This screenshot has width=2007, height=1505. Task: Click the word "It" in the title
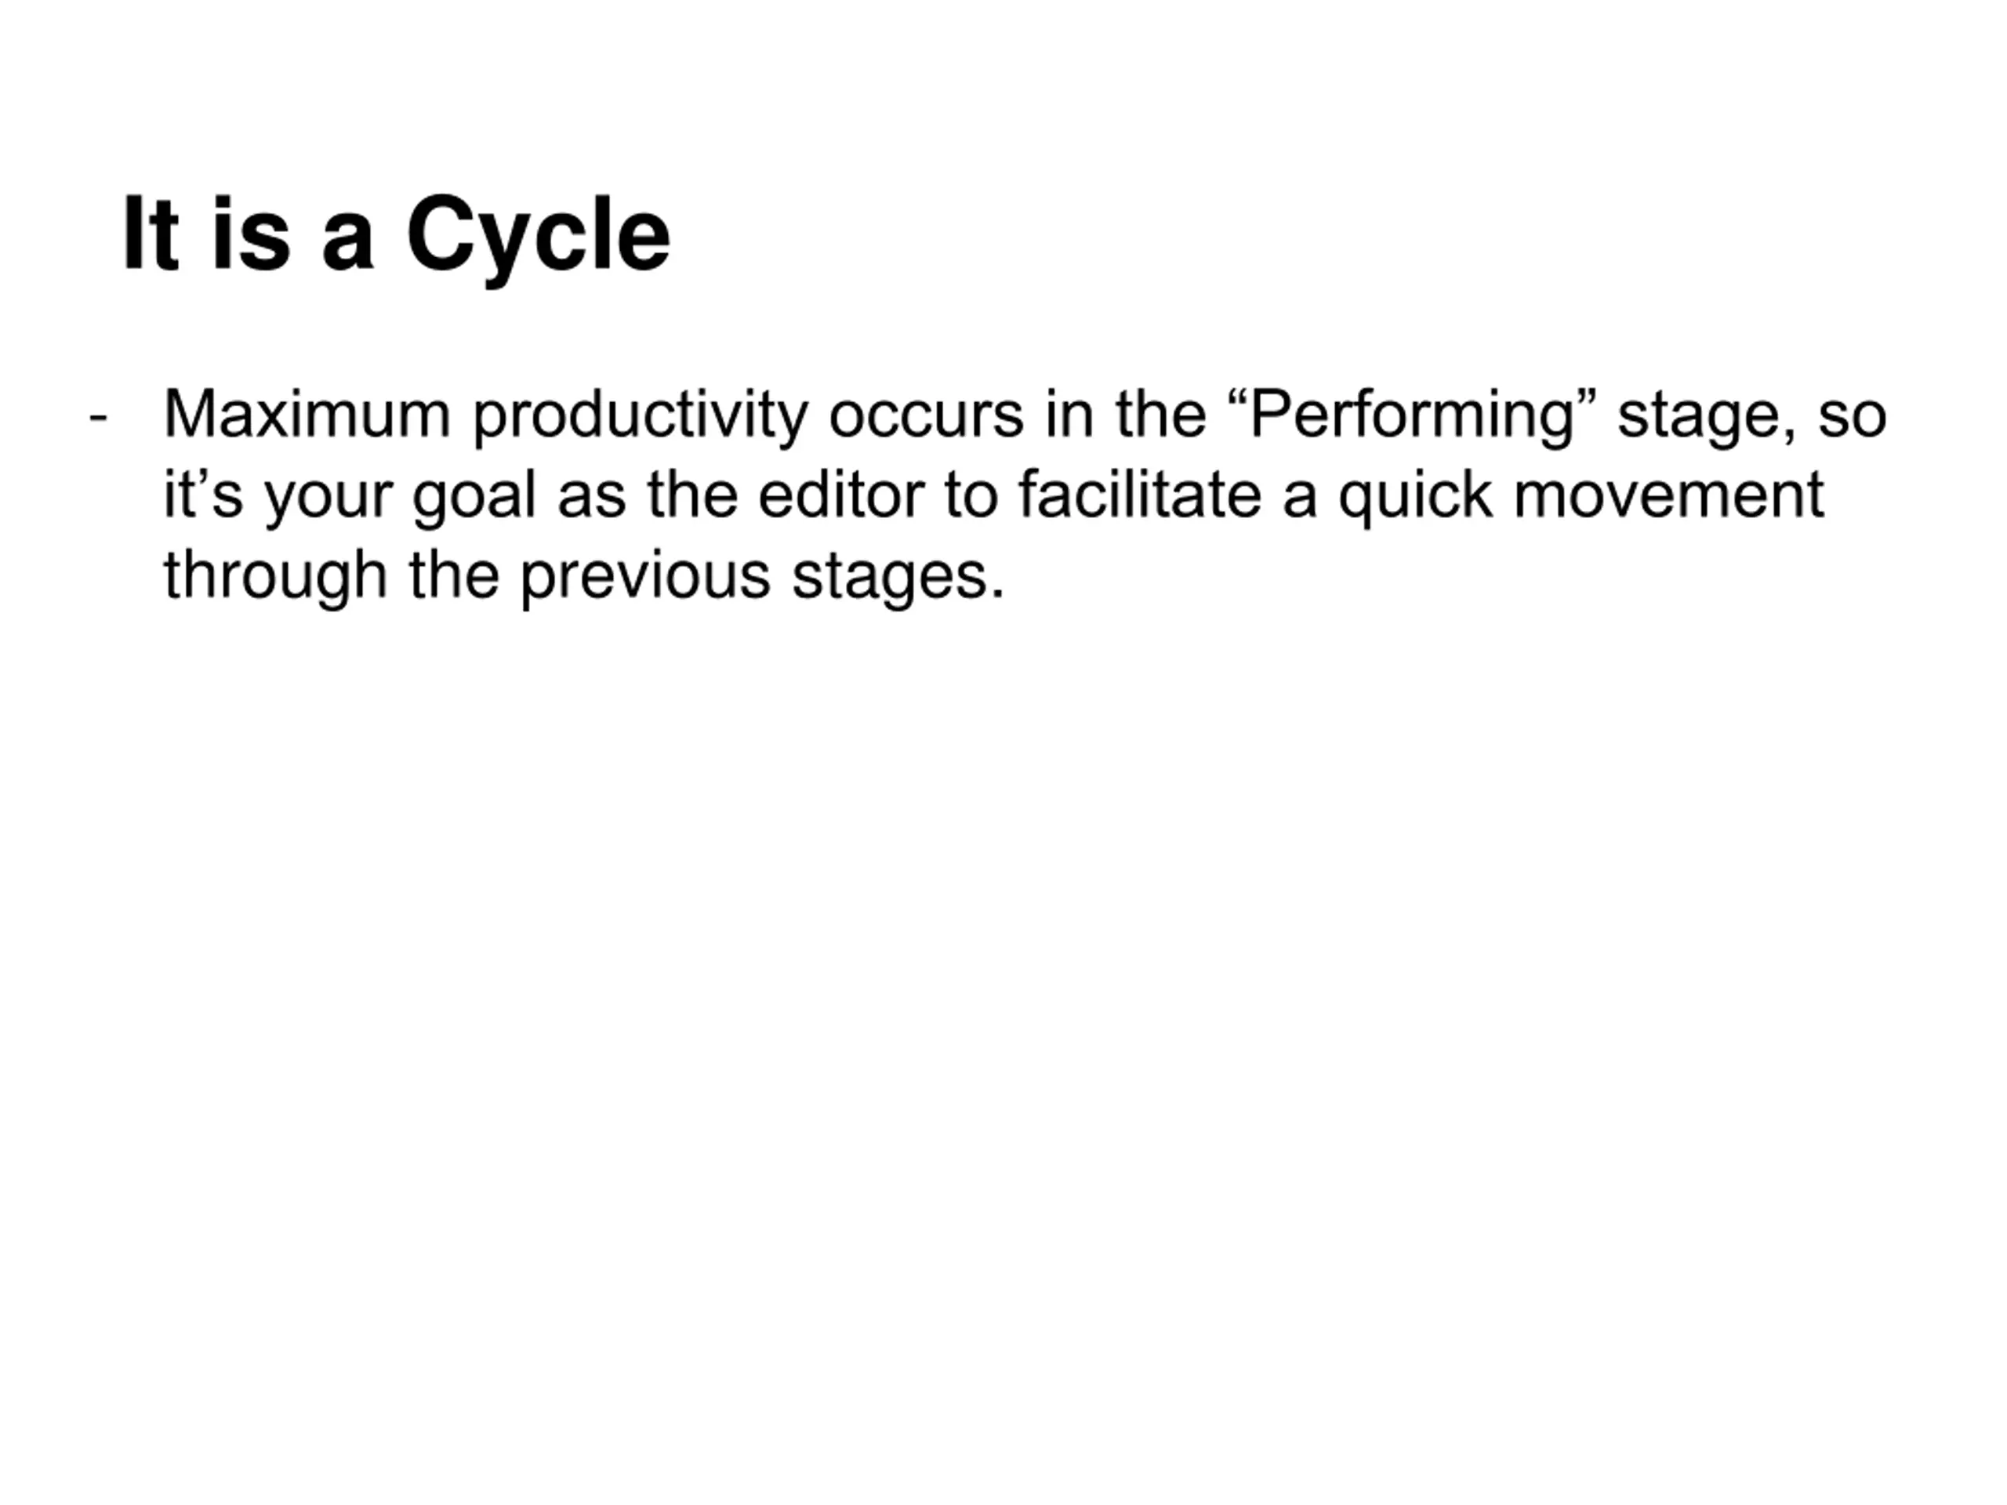click(150, 234)
